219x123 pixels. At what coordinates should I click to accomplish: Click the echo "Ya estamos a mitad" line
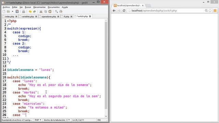point(42,107)
